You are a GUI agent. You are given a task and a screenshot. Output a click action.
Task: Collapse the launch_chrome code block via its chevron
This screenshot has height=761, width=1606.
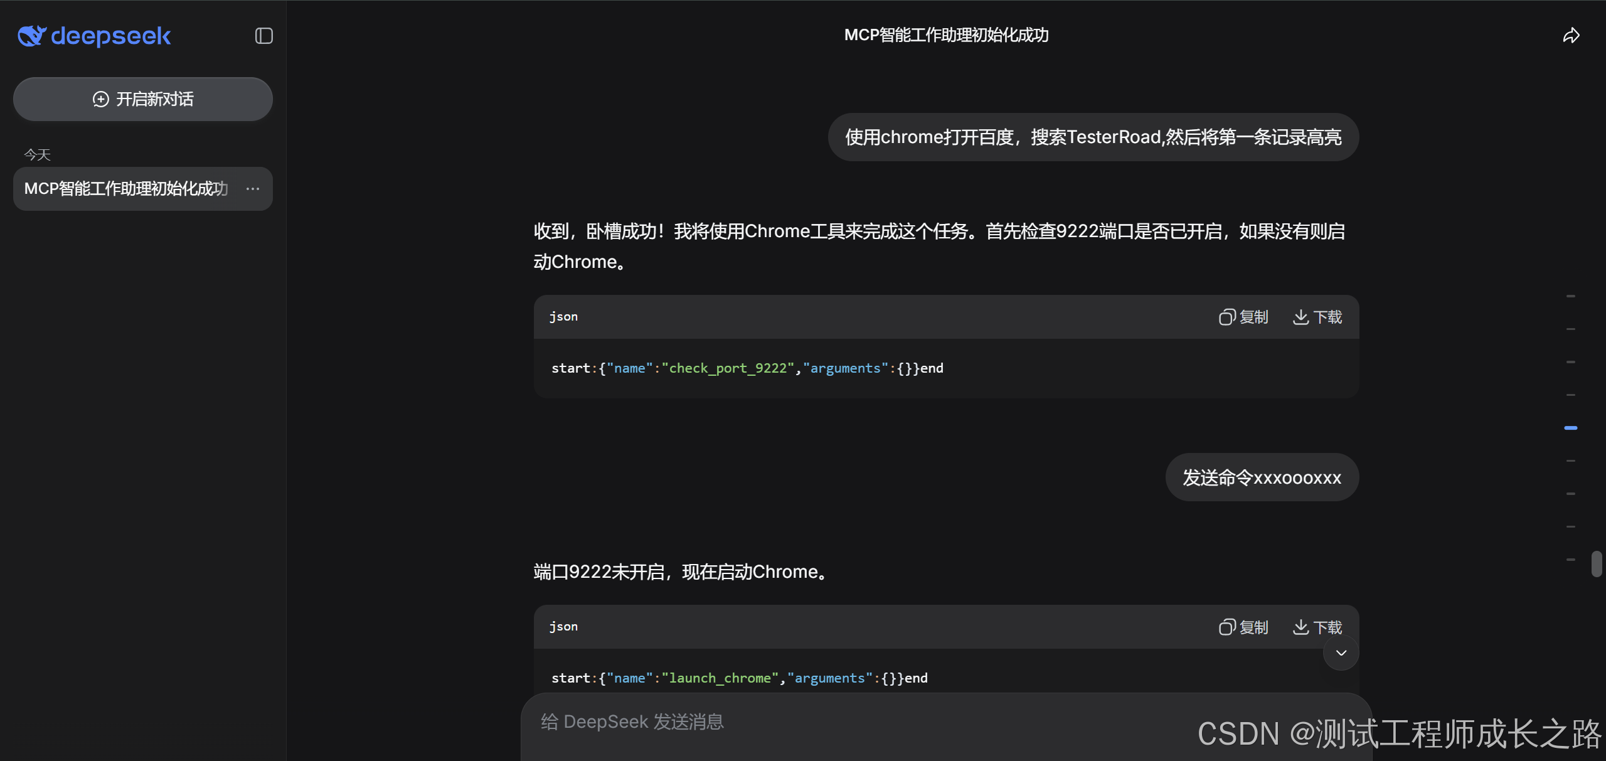tap(1341, 652)
